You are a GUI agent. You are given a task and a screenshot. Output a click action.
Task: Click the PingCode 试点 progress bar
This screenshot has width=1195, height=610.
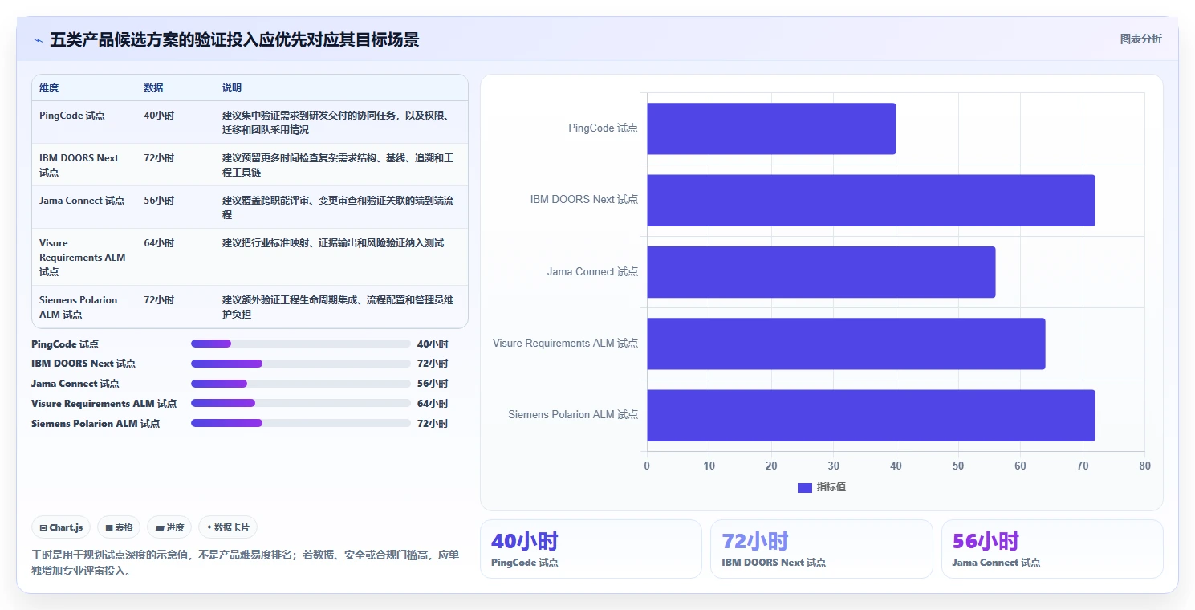(x=301, y=344)
